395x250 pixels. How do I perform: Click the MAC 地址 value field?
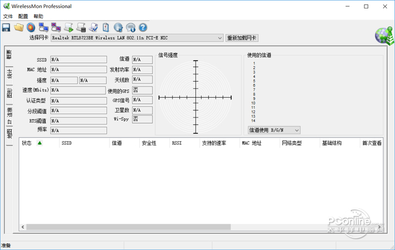point(78,69)
